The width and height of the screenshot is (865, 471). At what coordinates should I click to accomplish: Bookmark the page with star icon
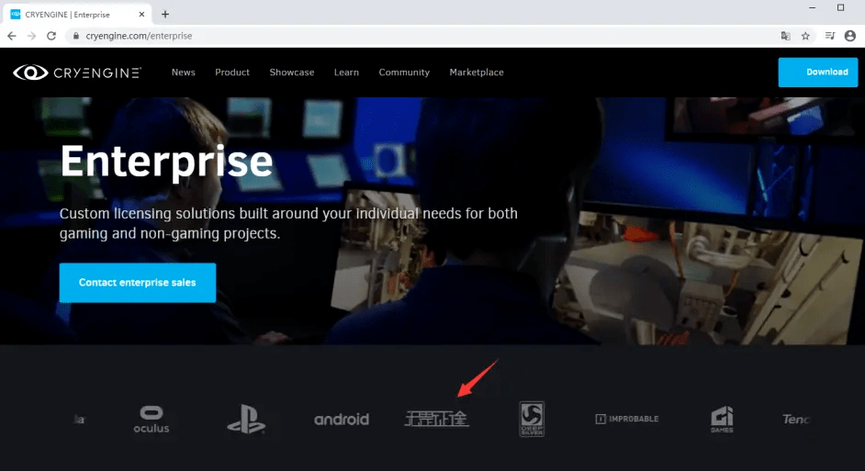click(x=805, y=36)
